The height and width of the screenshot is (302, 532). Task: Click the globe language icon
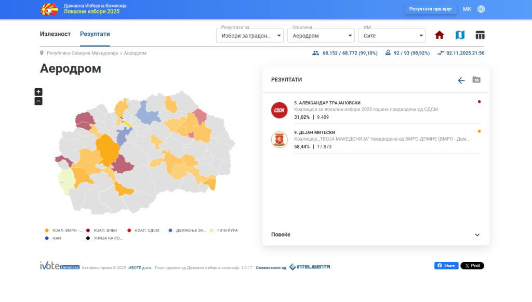click(481, 9)
